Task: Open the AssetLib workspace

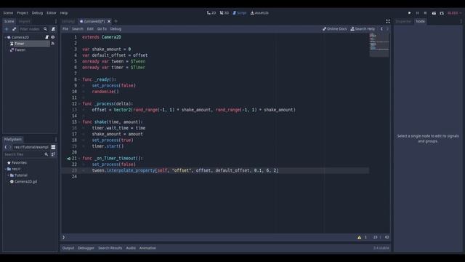Action: click(x=260, y=13)
